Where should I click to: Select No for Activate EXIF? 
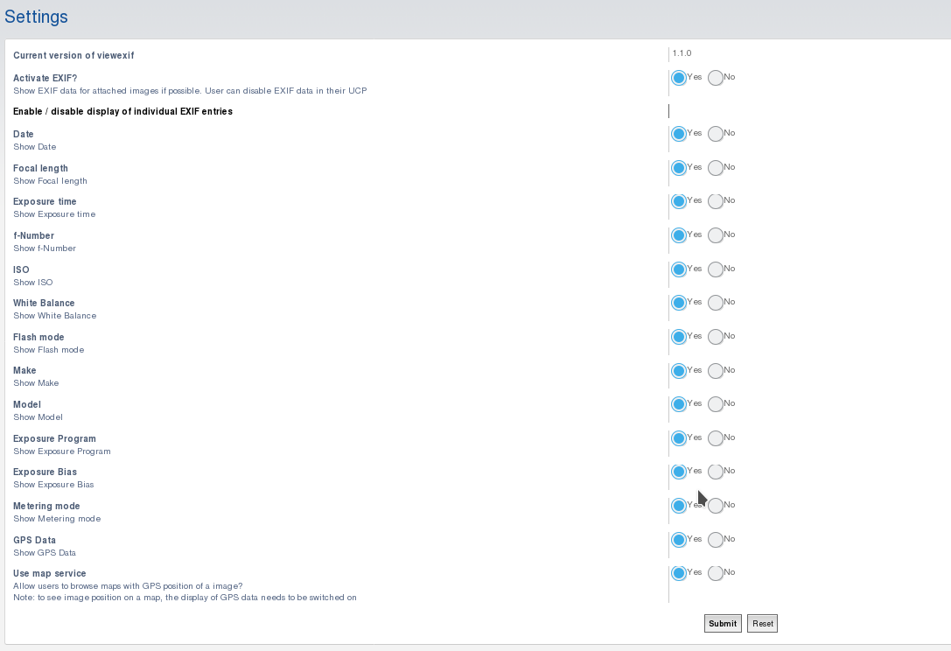tap(716, 78)
